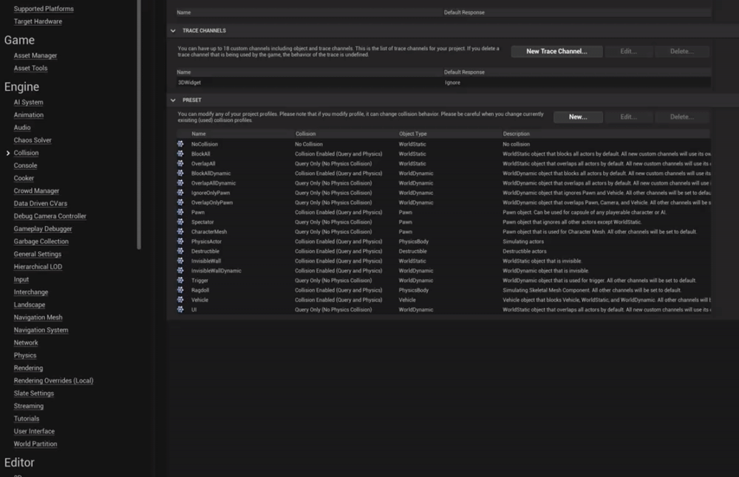Select the Ragdoll preset name

click(x=200, y=290)
